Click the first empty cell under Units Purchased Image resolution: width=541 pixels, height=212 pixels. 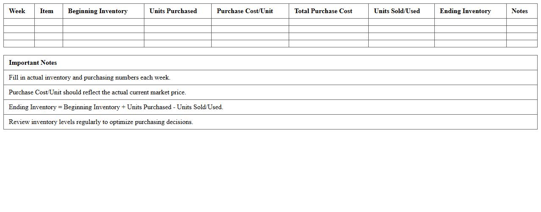(x=178, y=22)
